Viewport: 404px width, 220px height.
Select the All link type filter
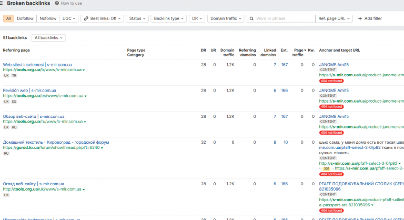[8, 18]
